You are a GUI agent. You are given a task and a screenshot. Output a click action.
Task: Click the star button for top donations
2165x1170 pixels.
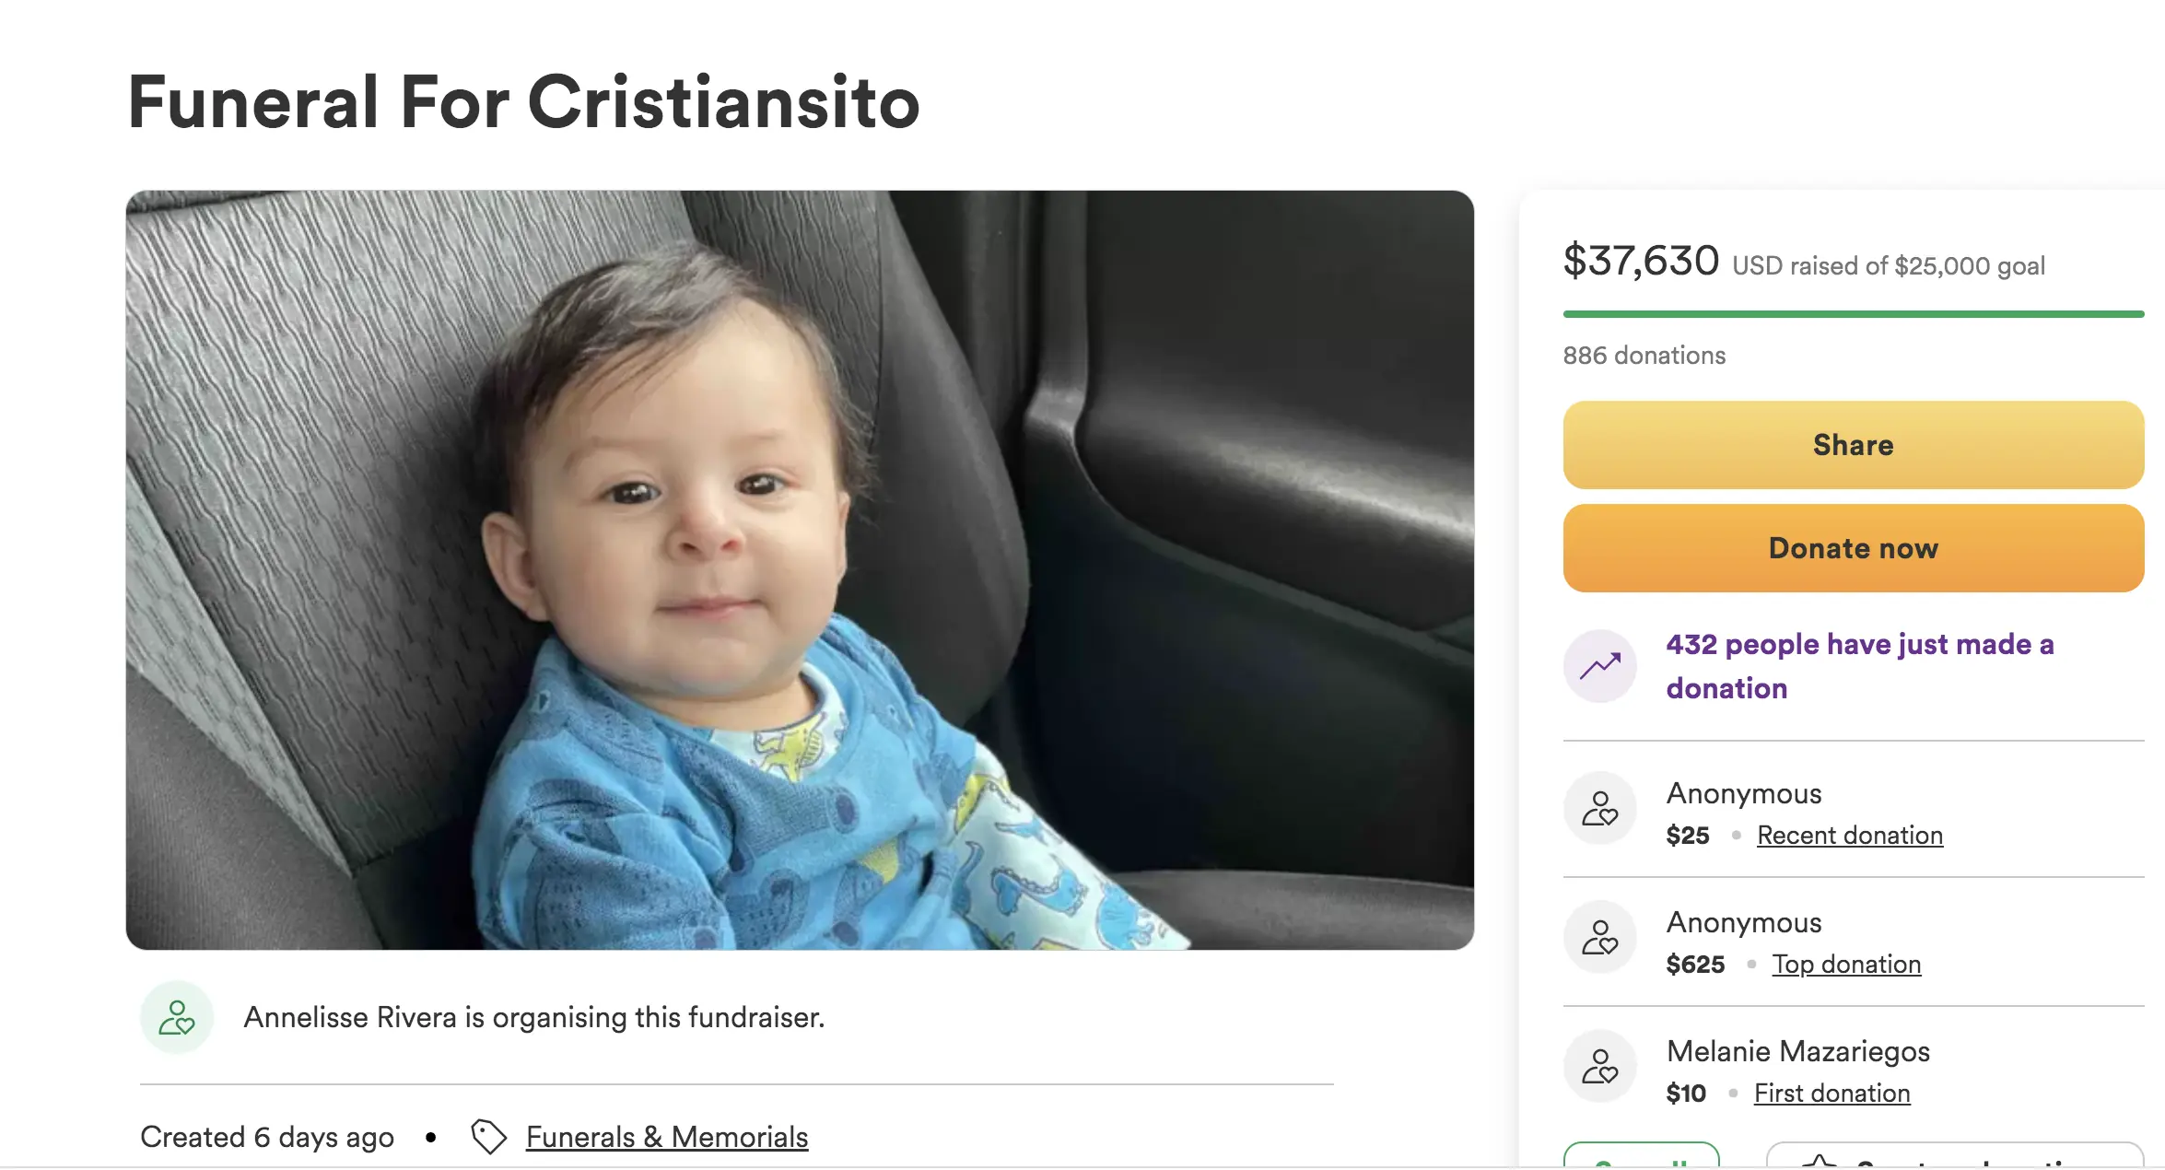[1953, 1157]
